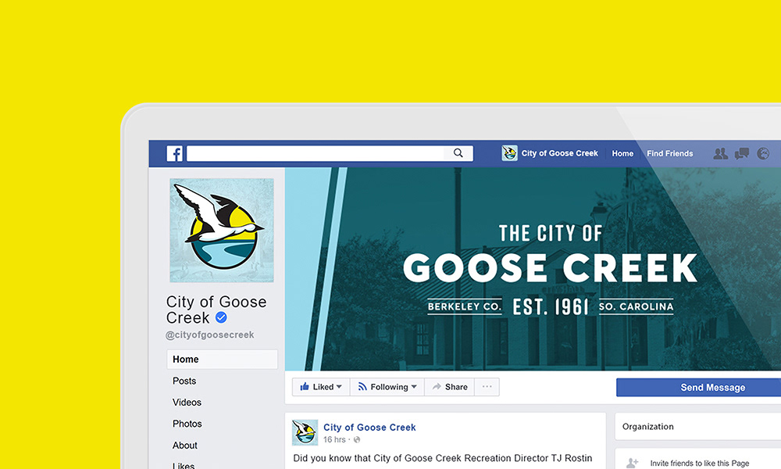Click the page title City of Goose Creek
This screenshot has width=781, height=469.
point(216,310)
